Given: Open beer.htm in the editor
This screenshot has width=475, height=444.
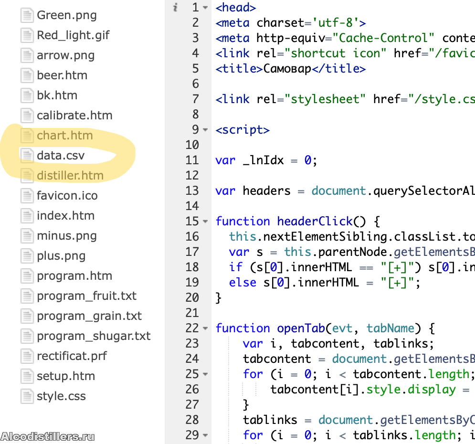Looking at the screenshot, I should pos(62,75).
